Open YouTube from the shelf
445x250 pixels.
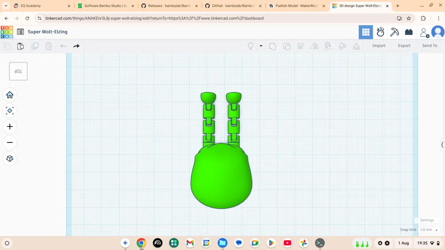click(x=287, y=243)
